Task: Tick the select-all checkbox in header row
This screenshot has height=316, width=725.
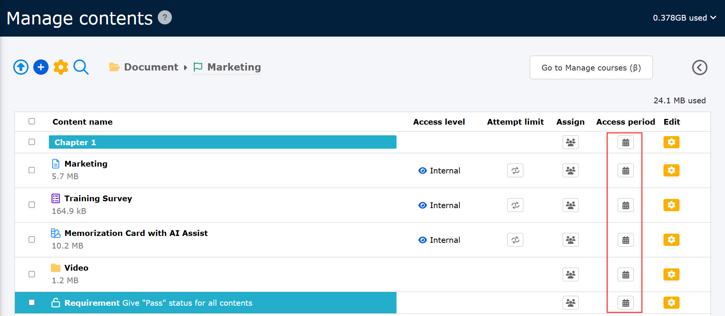Action: click(x=32, y=121)
